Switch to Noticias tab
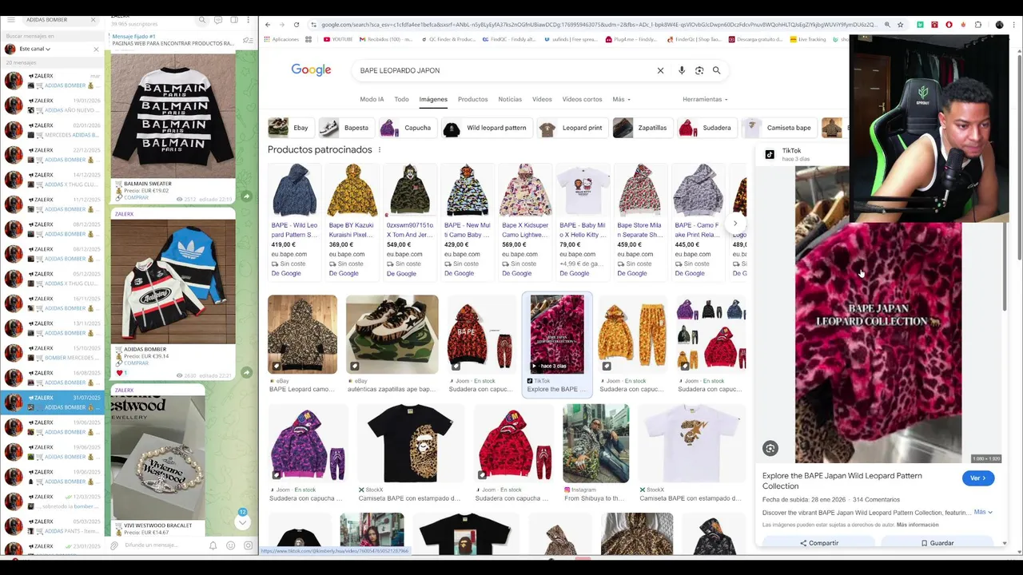Viewport: 1023px width, 575px height. click(510, 99)
